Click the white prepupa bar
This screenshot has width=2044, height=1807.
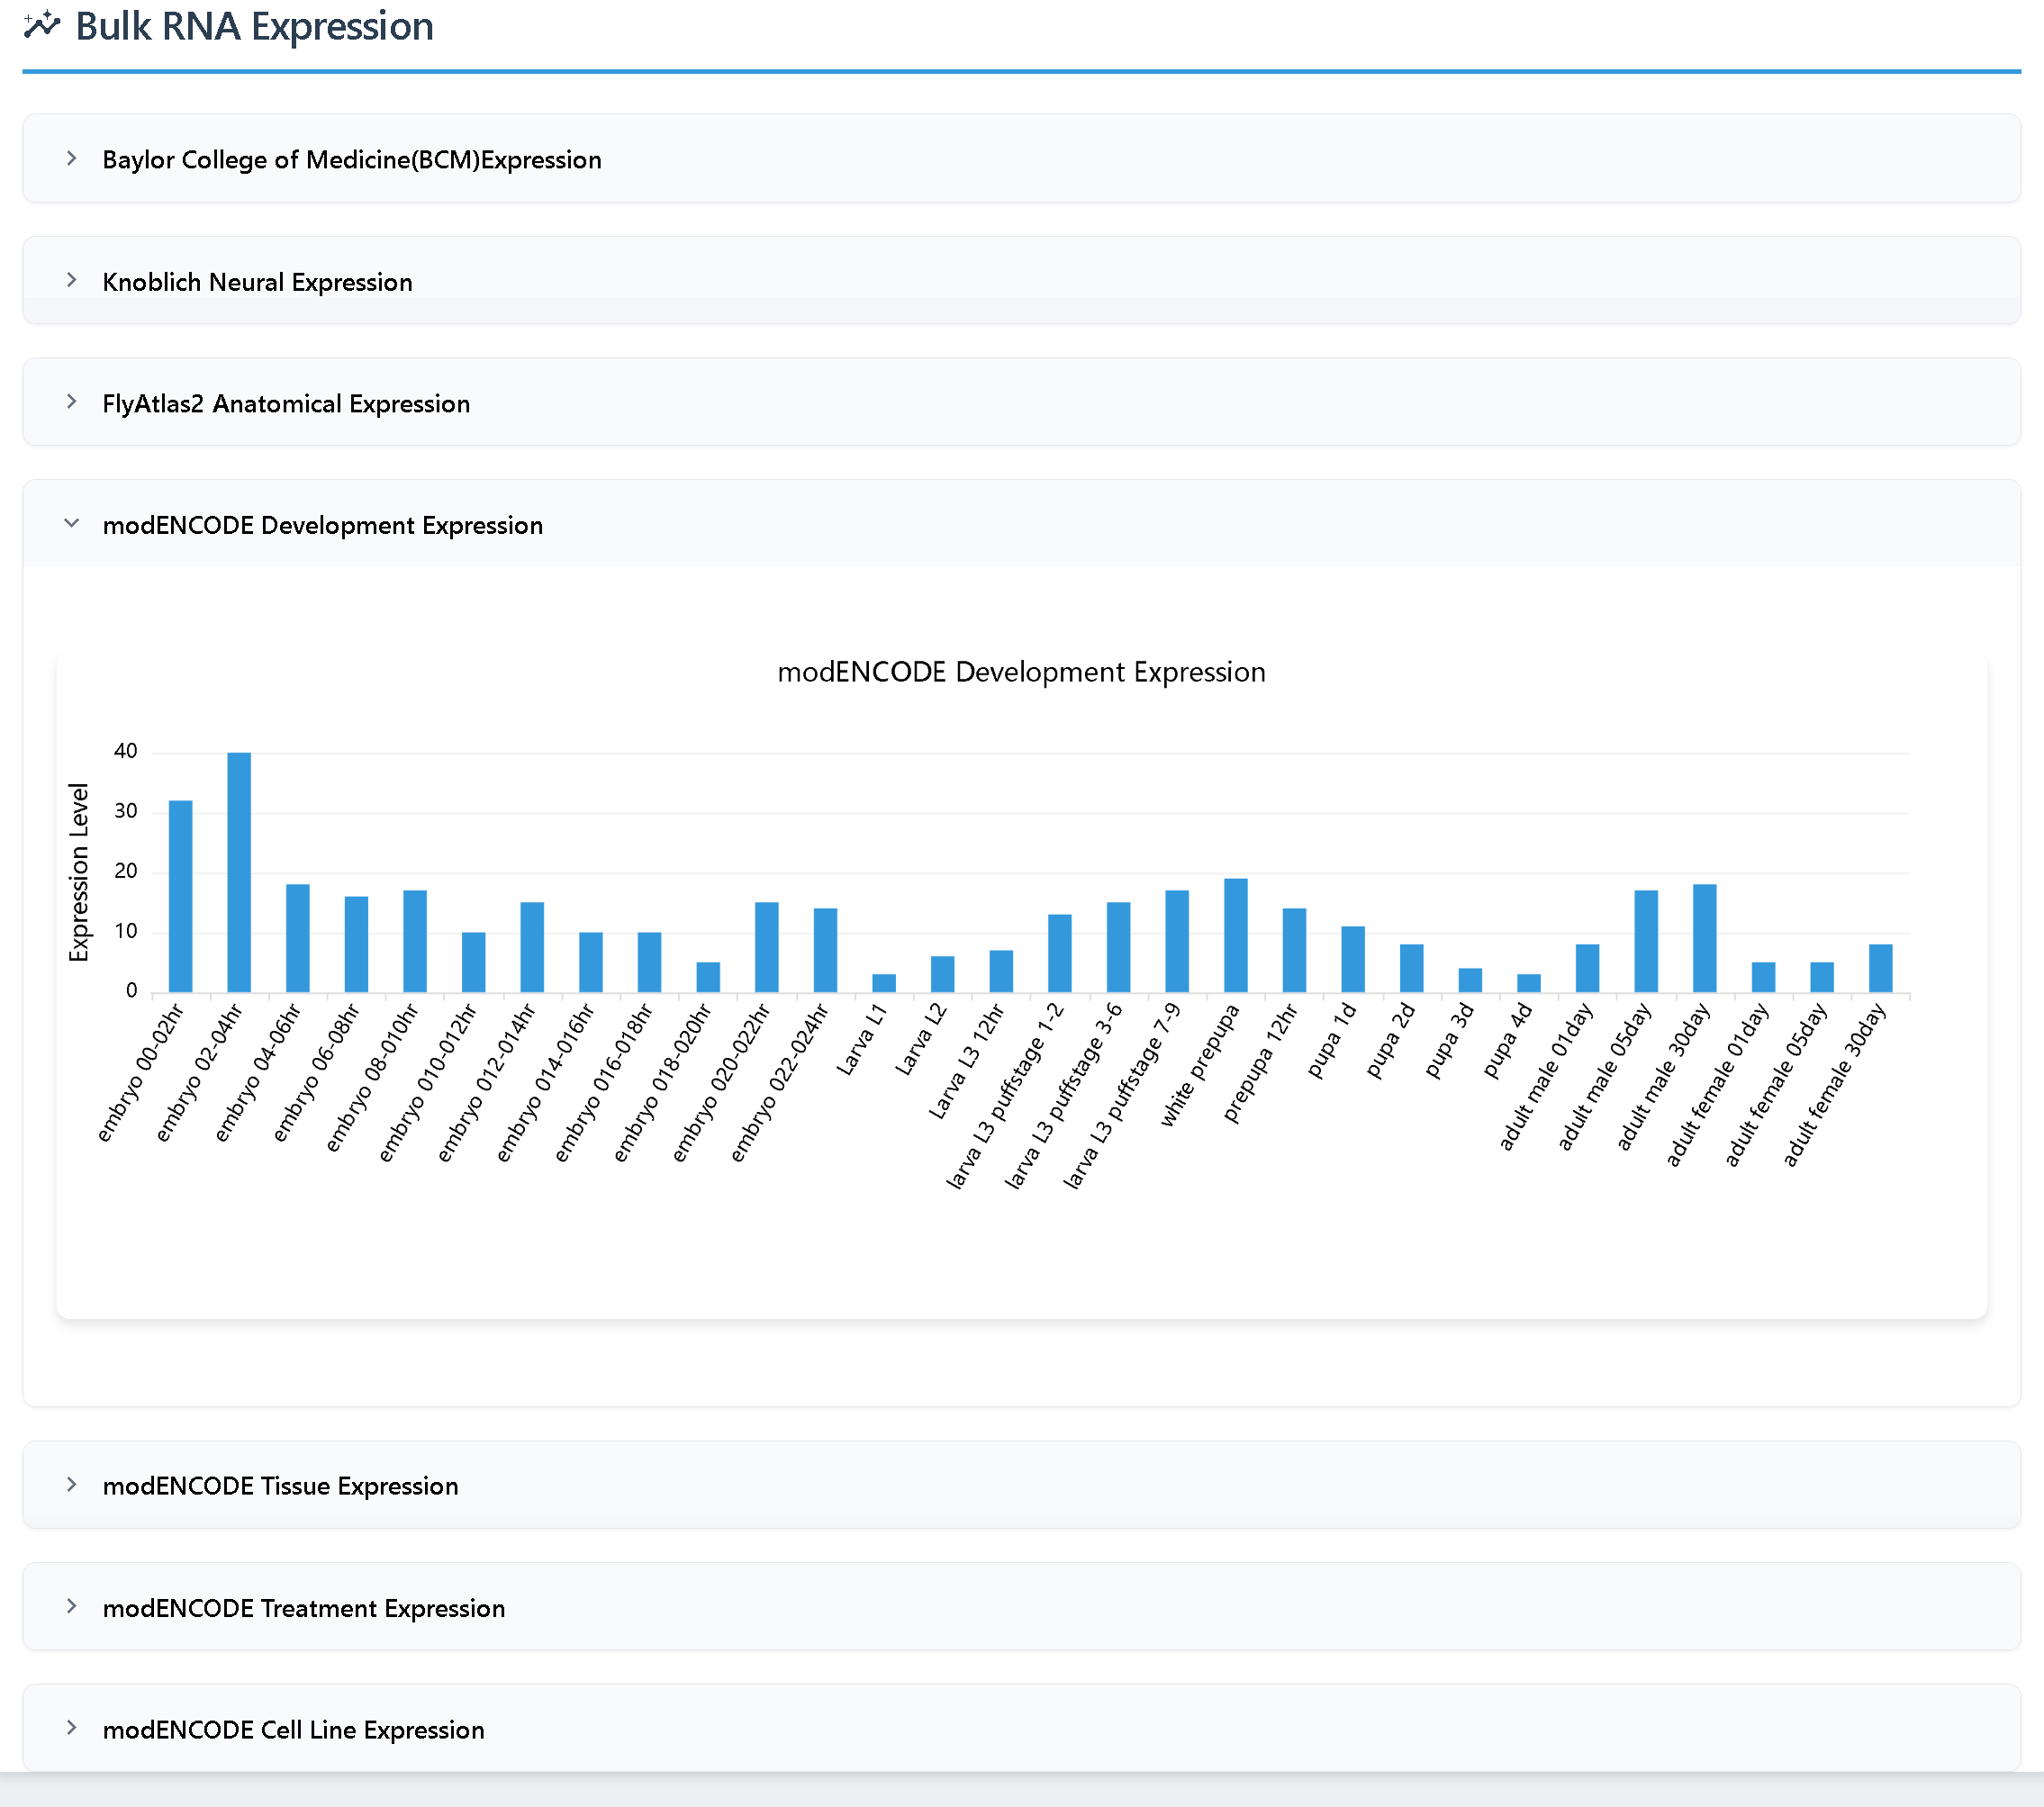(x=1236, y=935)
